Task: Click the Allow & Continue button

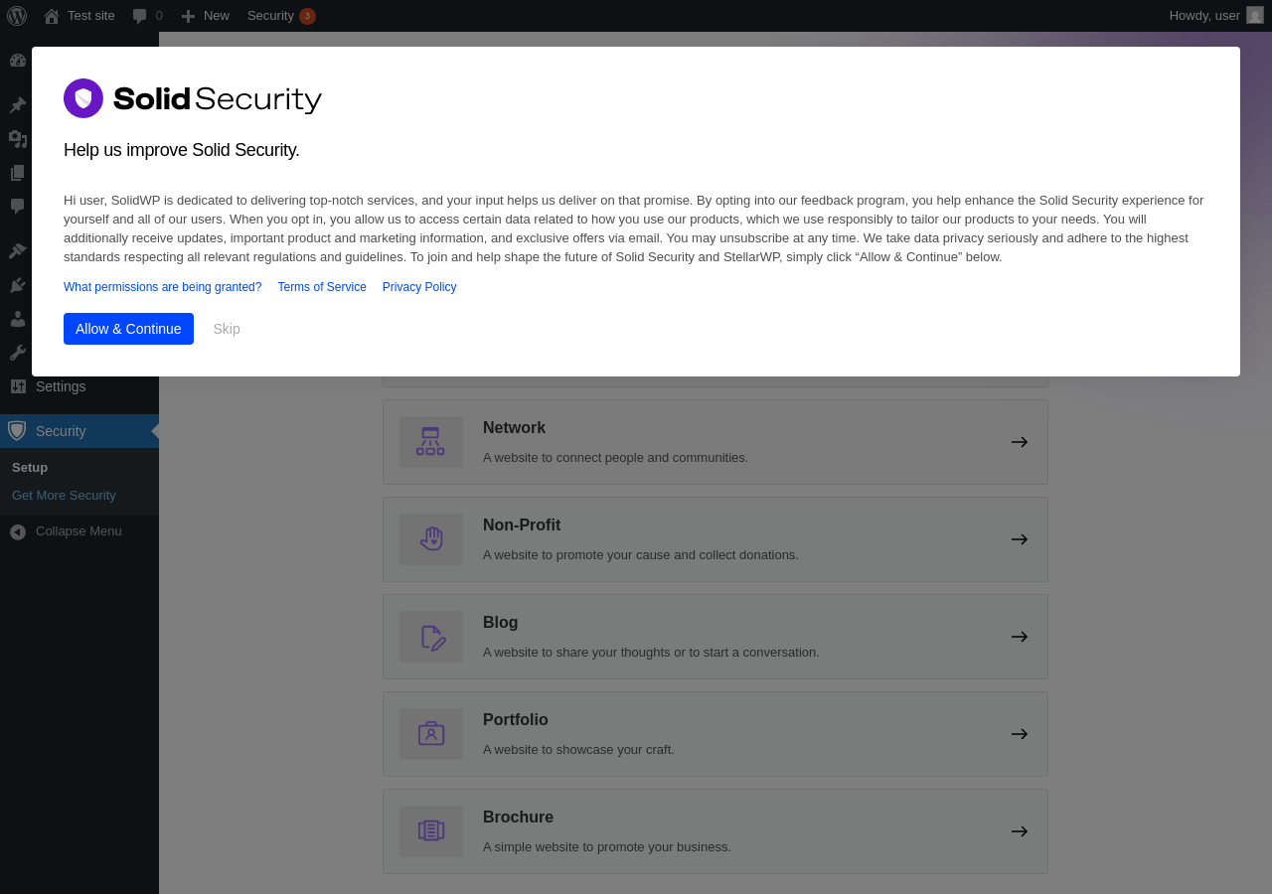Action: (x=128, y=329)
